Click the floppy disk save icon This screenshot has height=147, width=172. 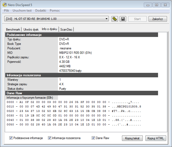pyautogui.click(x=123, y=19)
